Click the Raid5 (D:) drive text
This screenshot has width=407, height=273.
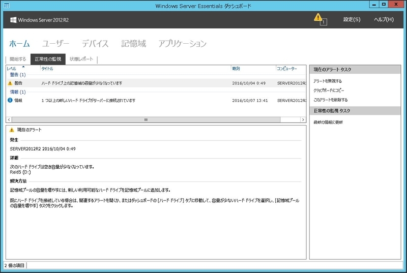pos(20,172)
